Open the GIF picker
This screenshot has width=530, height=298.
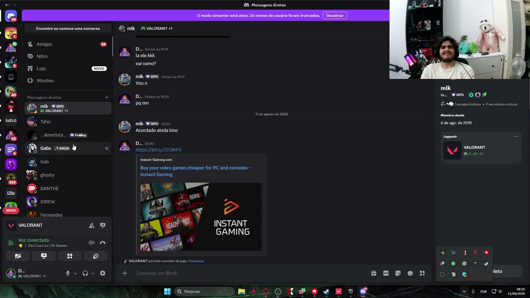pos(386,273)
